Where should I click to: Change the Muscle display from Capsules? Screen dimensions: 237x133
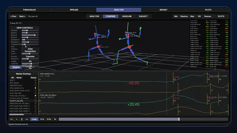(30, 57)
